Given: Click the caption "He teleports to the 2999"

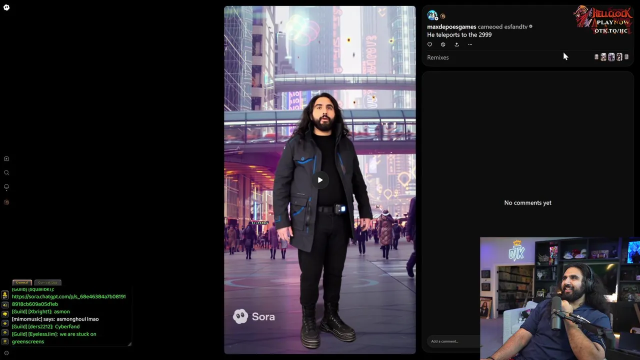Looking at the screenshot, I should (x=459, y=35).
